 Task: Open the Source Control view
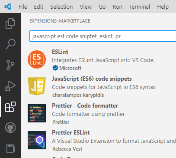(x=10, y=65)
